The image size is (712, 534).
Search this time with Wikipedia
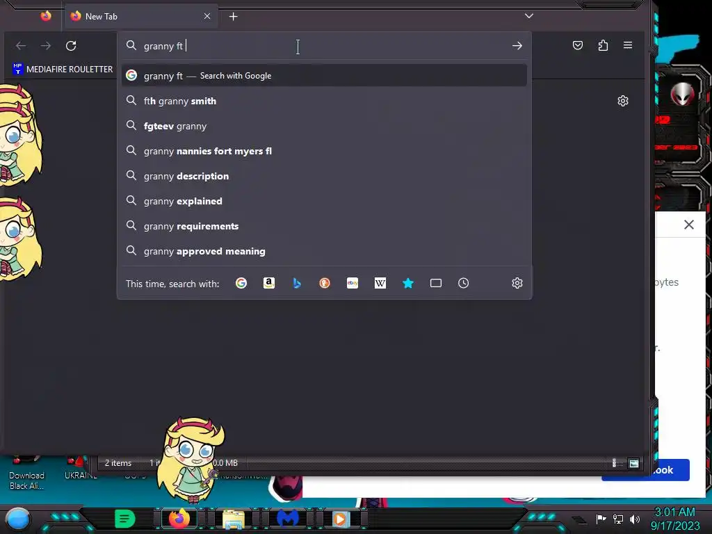click(380, 284)
